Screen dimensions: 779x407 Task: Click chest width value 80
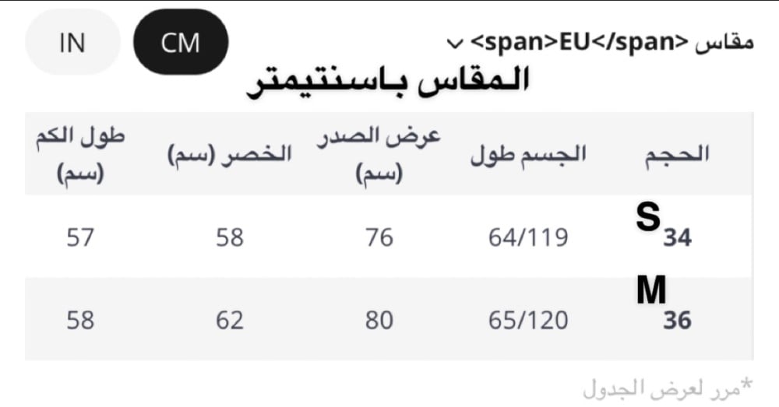[379, 319]
